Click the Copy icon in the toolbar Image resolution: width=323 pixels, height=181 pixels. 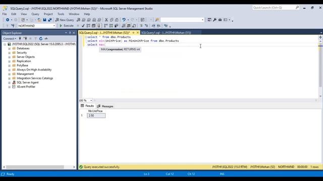tap(112, 20)
